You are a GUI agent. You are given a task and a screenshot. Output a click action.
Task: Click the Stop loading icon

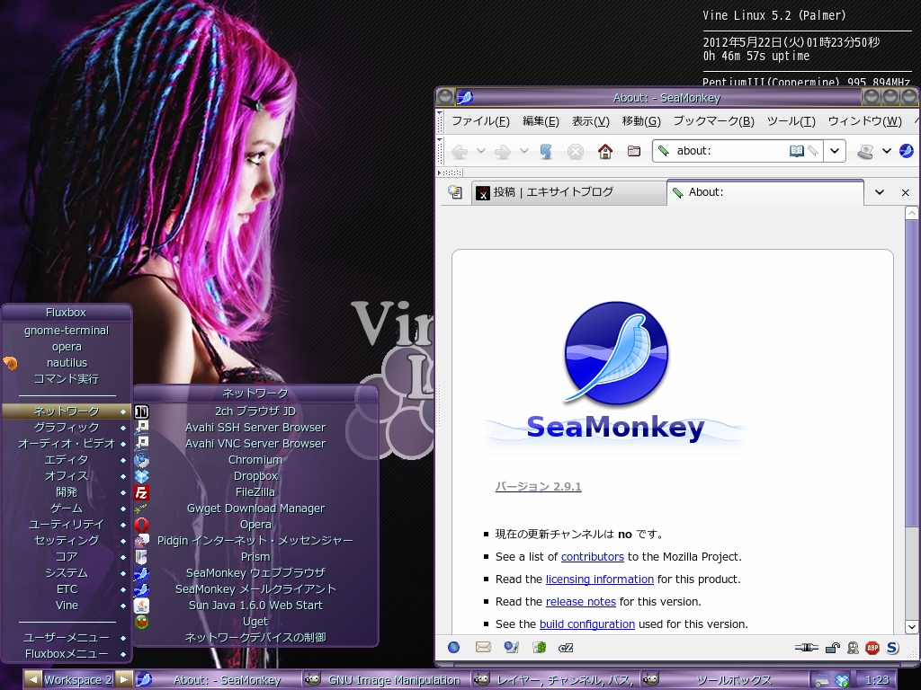coord(576,152)
